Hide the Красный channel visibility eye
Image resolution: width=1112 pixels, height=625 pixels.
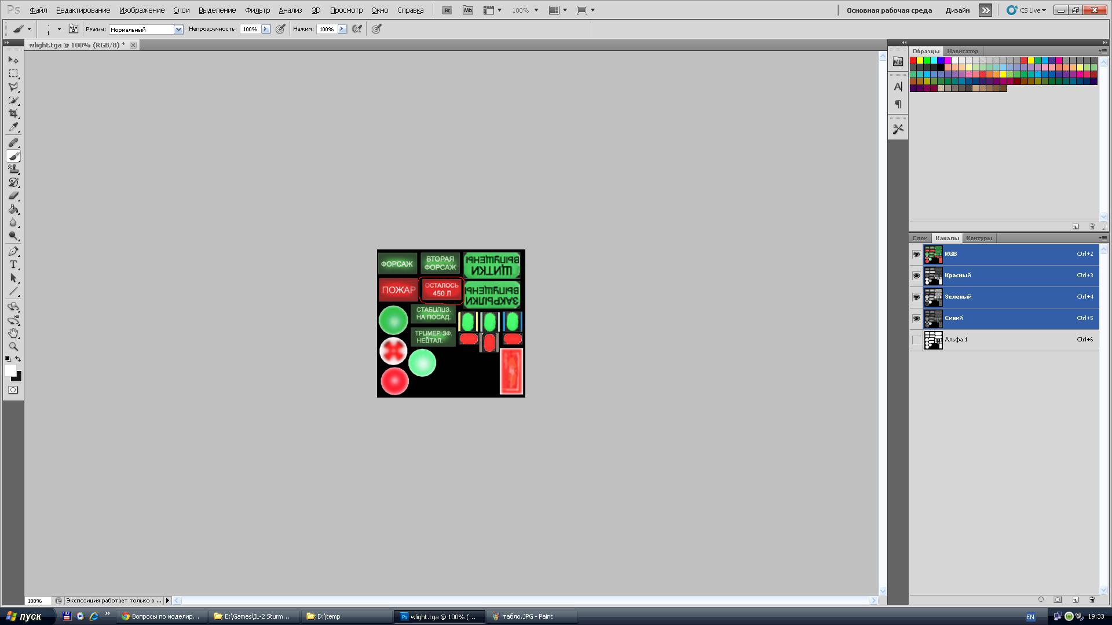click(916, 275)
